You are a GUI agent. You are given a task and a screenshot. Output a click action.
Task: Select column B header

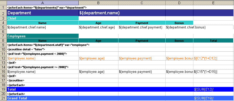[x=98, y=3]
